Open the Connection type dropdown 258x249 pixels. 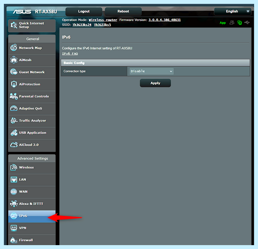(x=151, y=71)
